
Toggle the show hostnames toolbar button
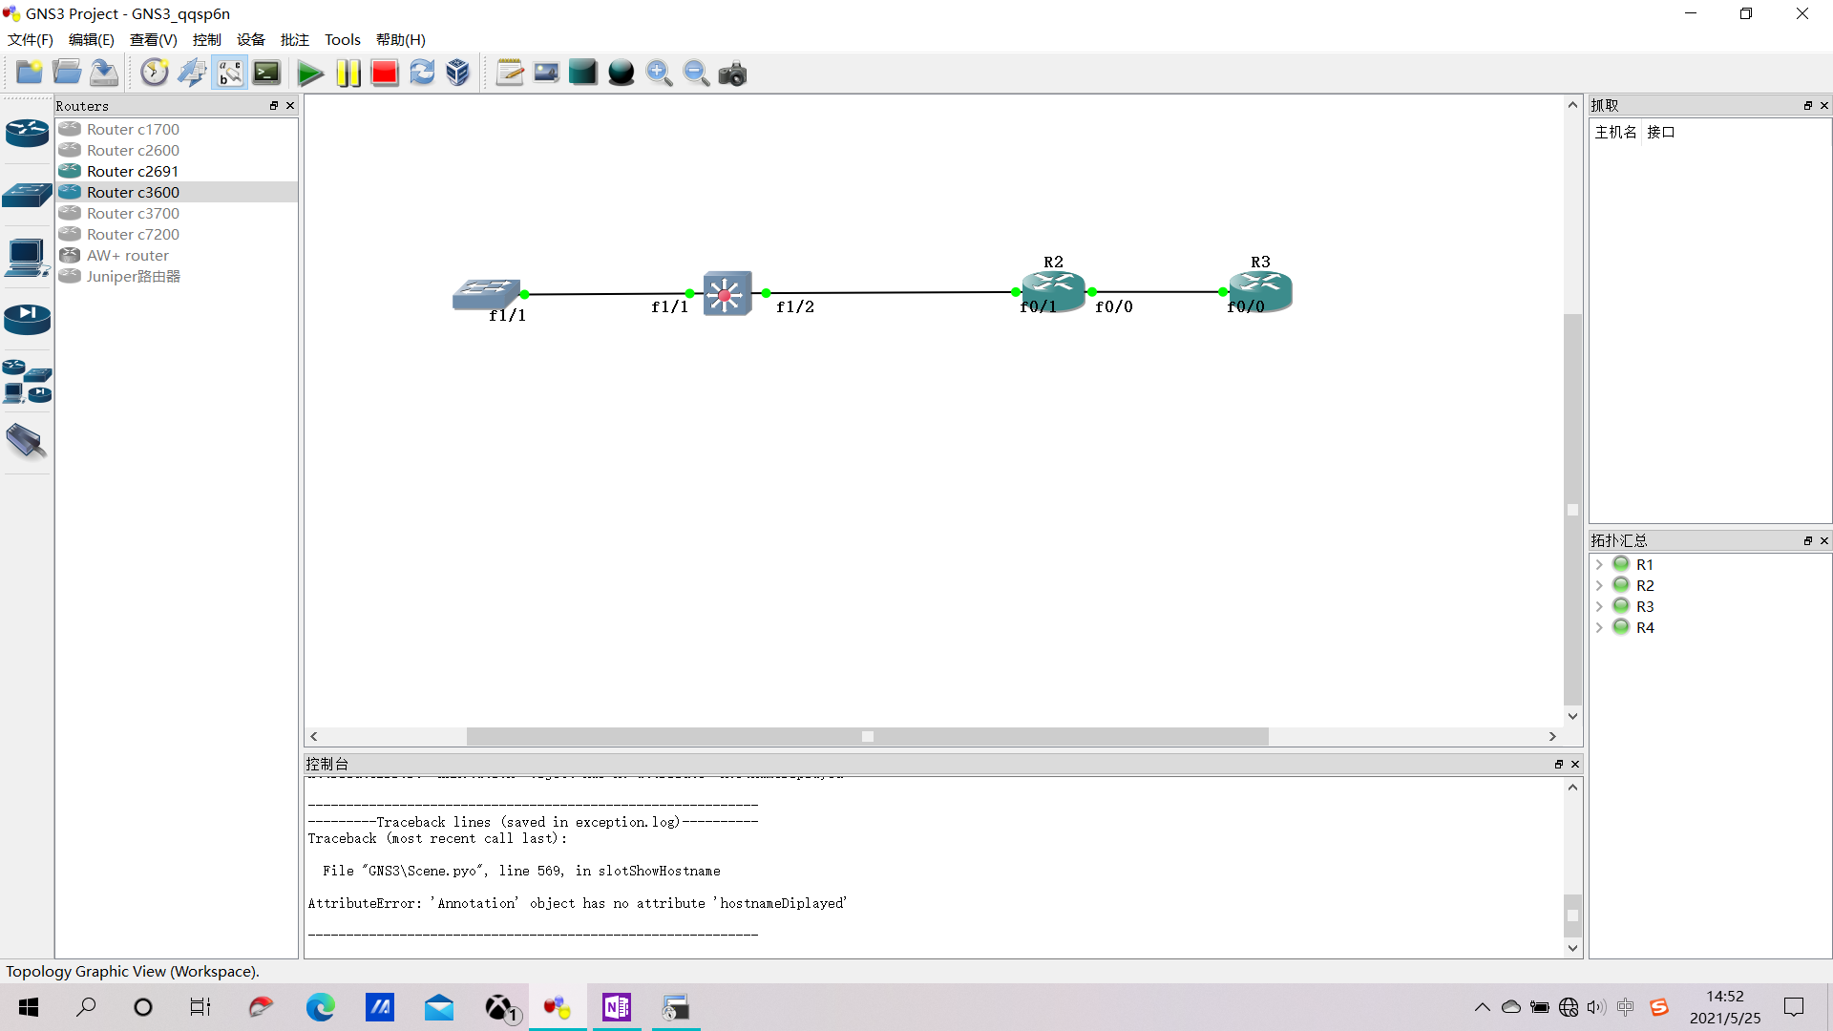(x=229, y=72)
